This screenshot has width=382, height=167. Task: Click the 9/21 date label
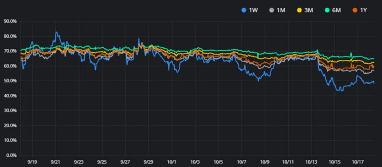click(56, 161)
